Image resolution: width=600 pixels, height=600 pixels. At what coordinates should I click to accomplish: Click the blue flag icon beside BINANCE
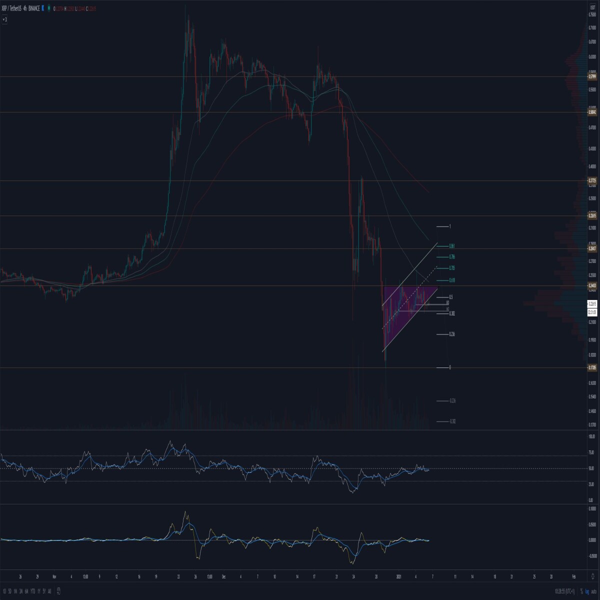[x=42, y=8]
